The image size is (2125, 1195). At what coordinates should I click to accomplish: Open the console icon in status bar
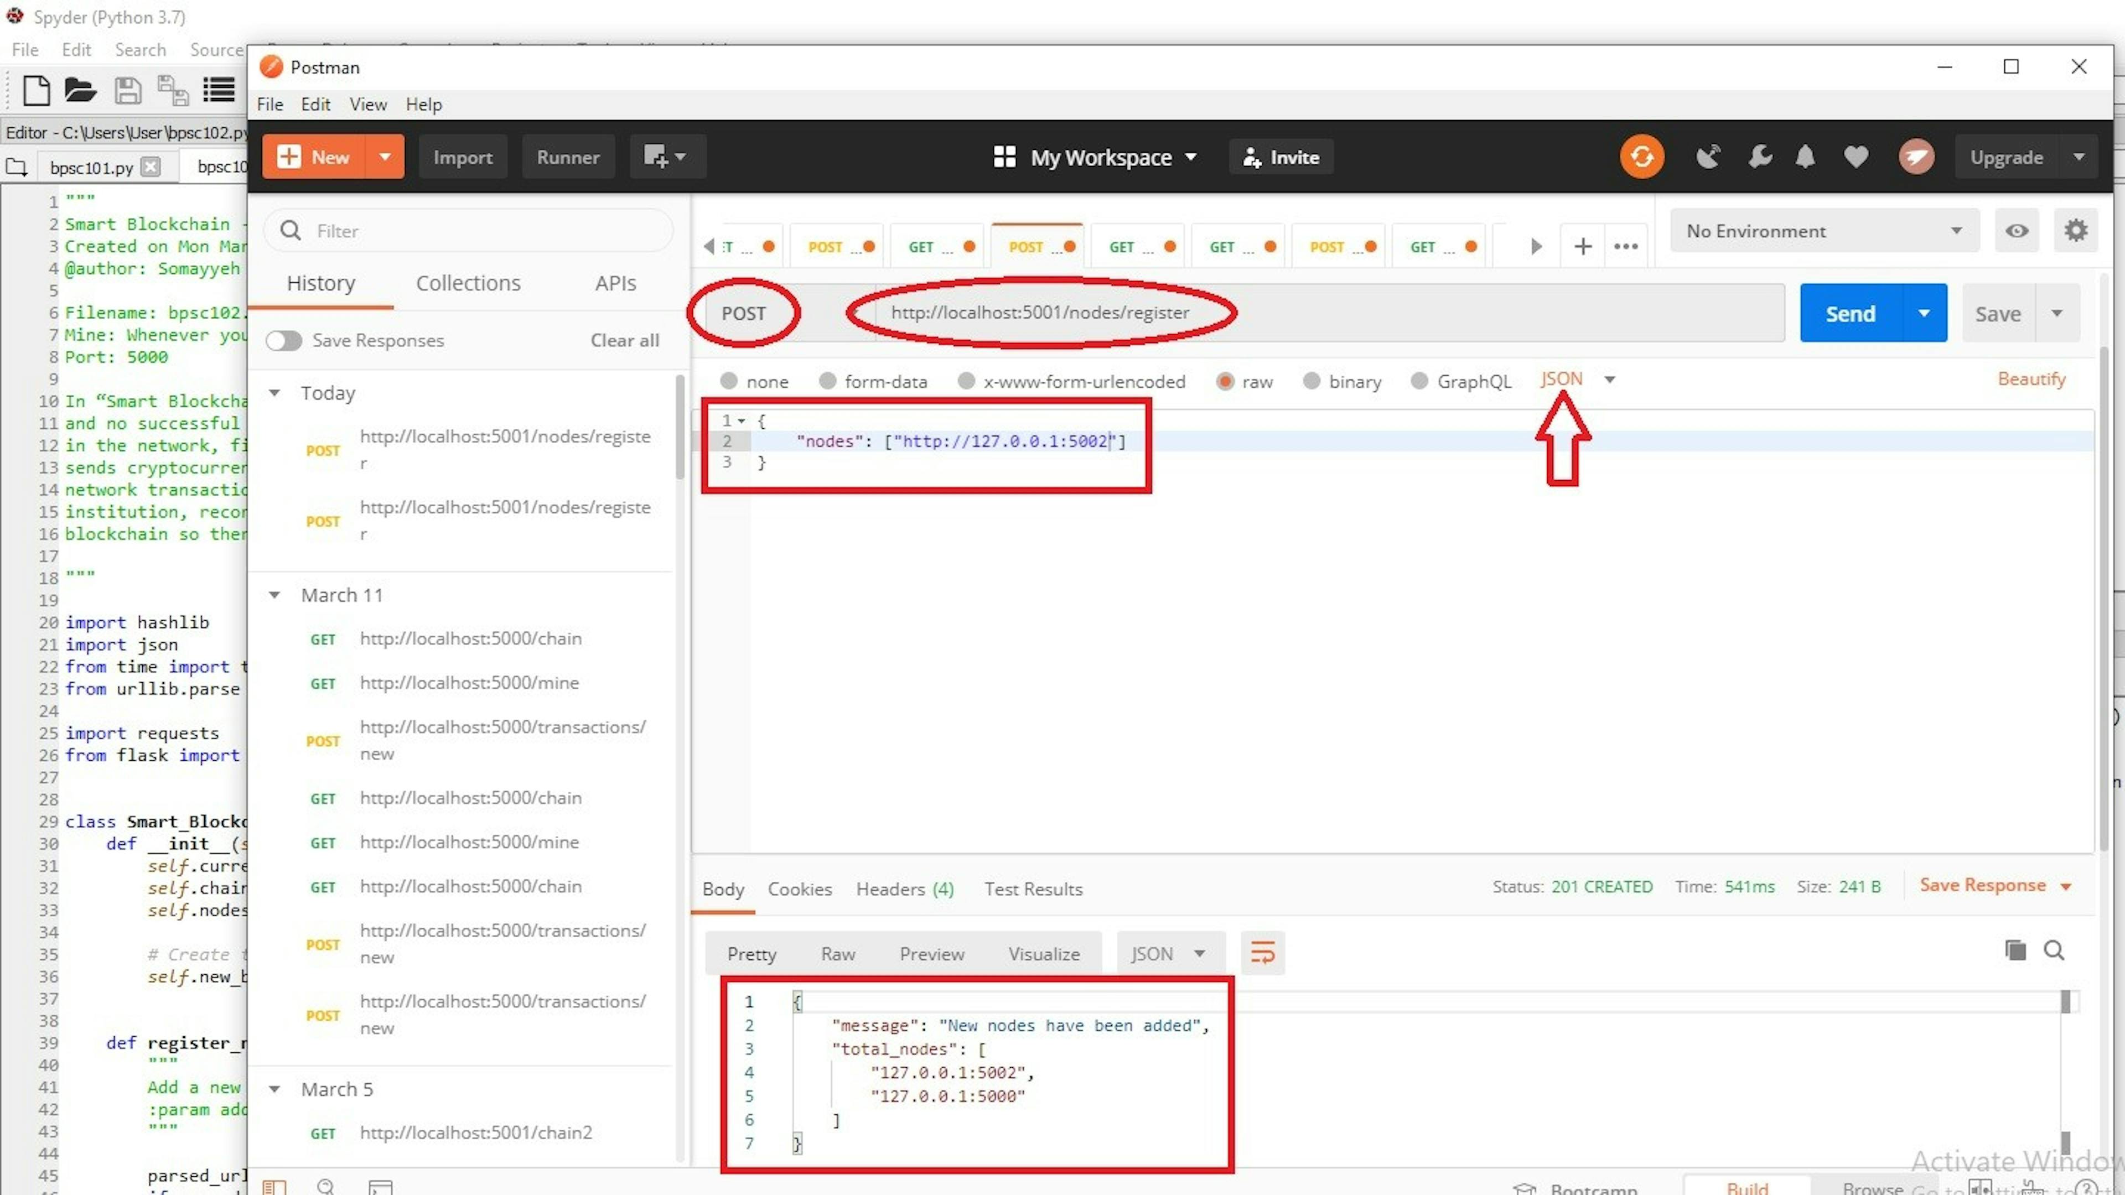pos(380,1187)
